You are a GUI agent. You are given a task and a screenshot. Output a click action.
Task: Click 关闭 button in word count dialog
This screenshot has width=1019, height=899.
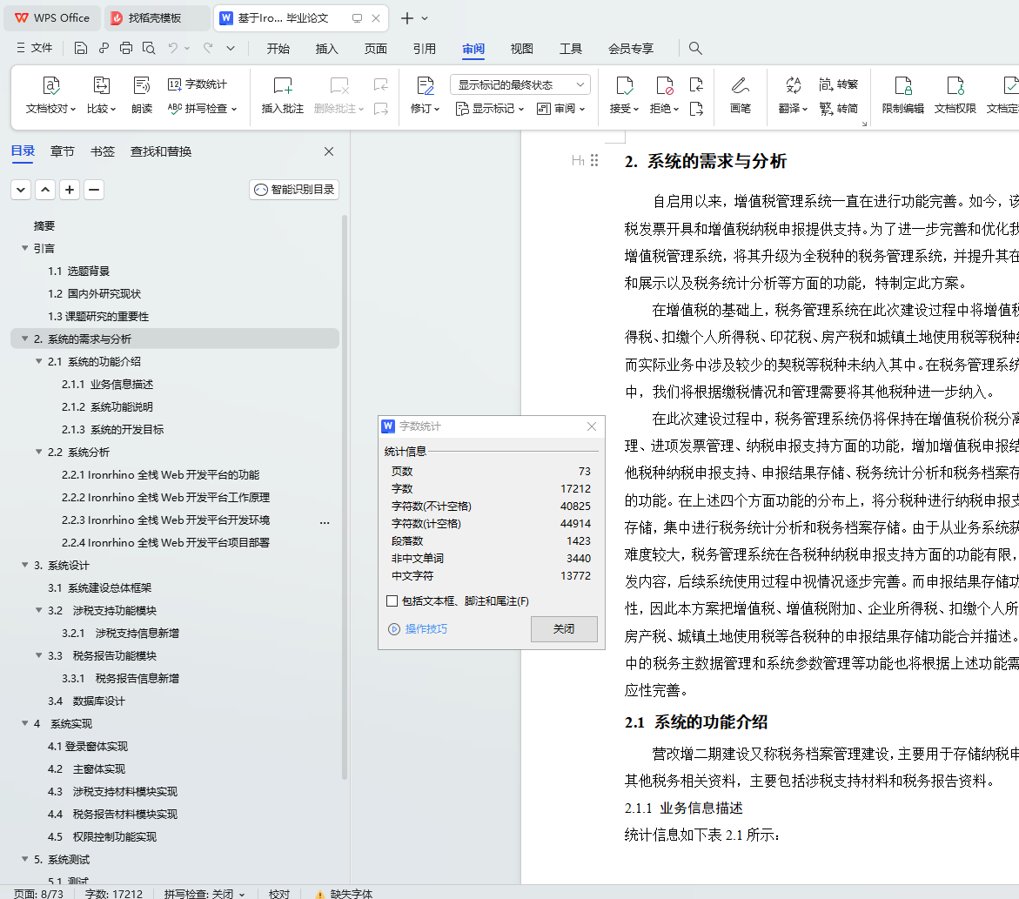564,629
